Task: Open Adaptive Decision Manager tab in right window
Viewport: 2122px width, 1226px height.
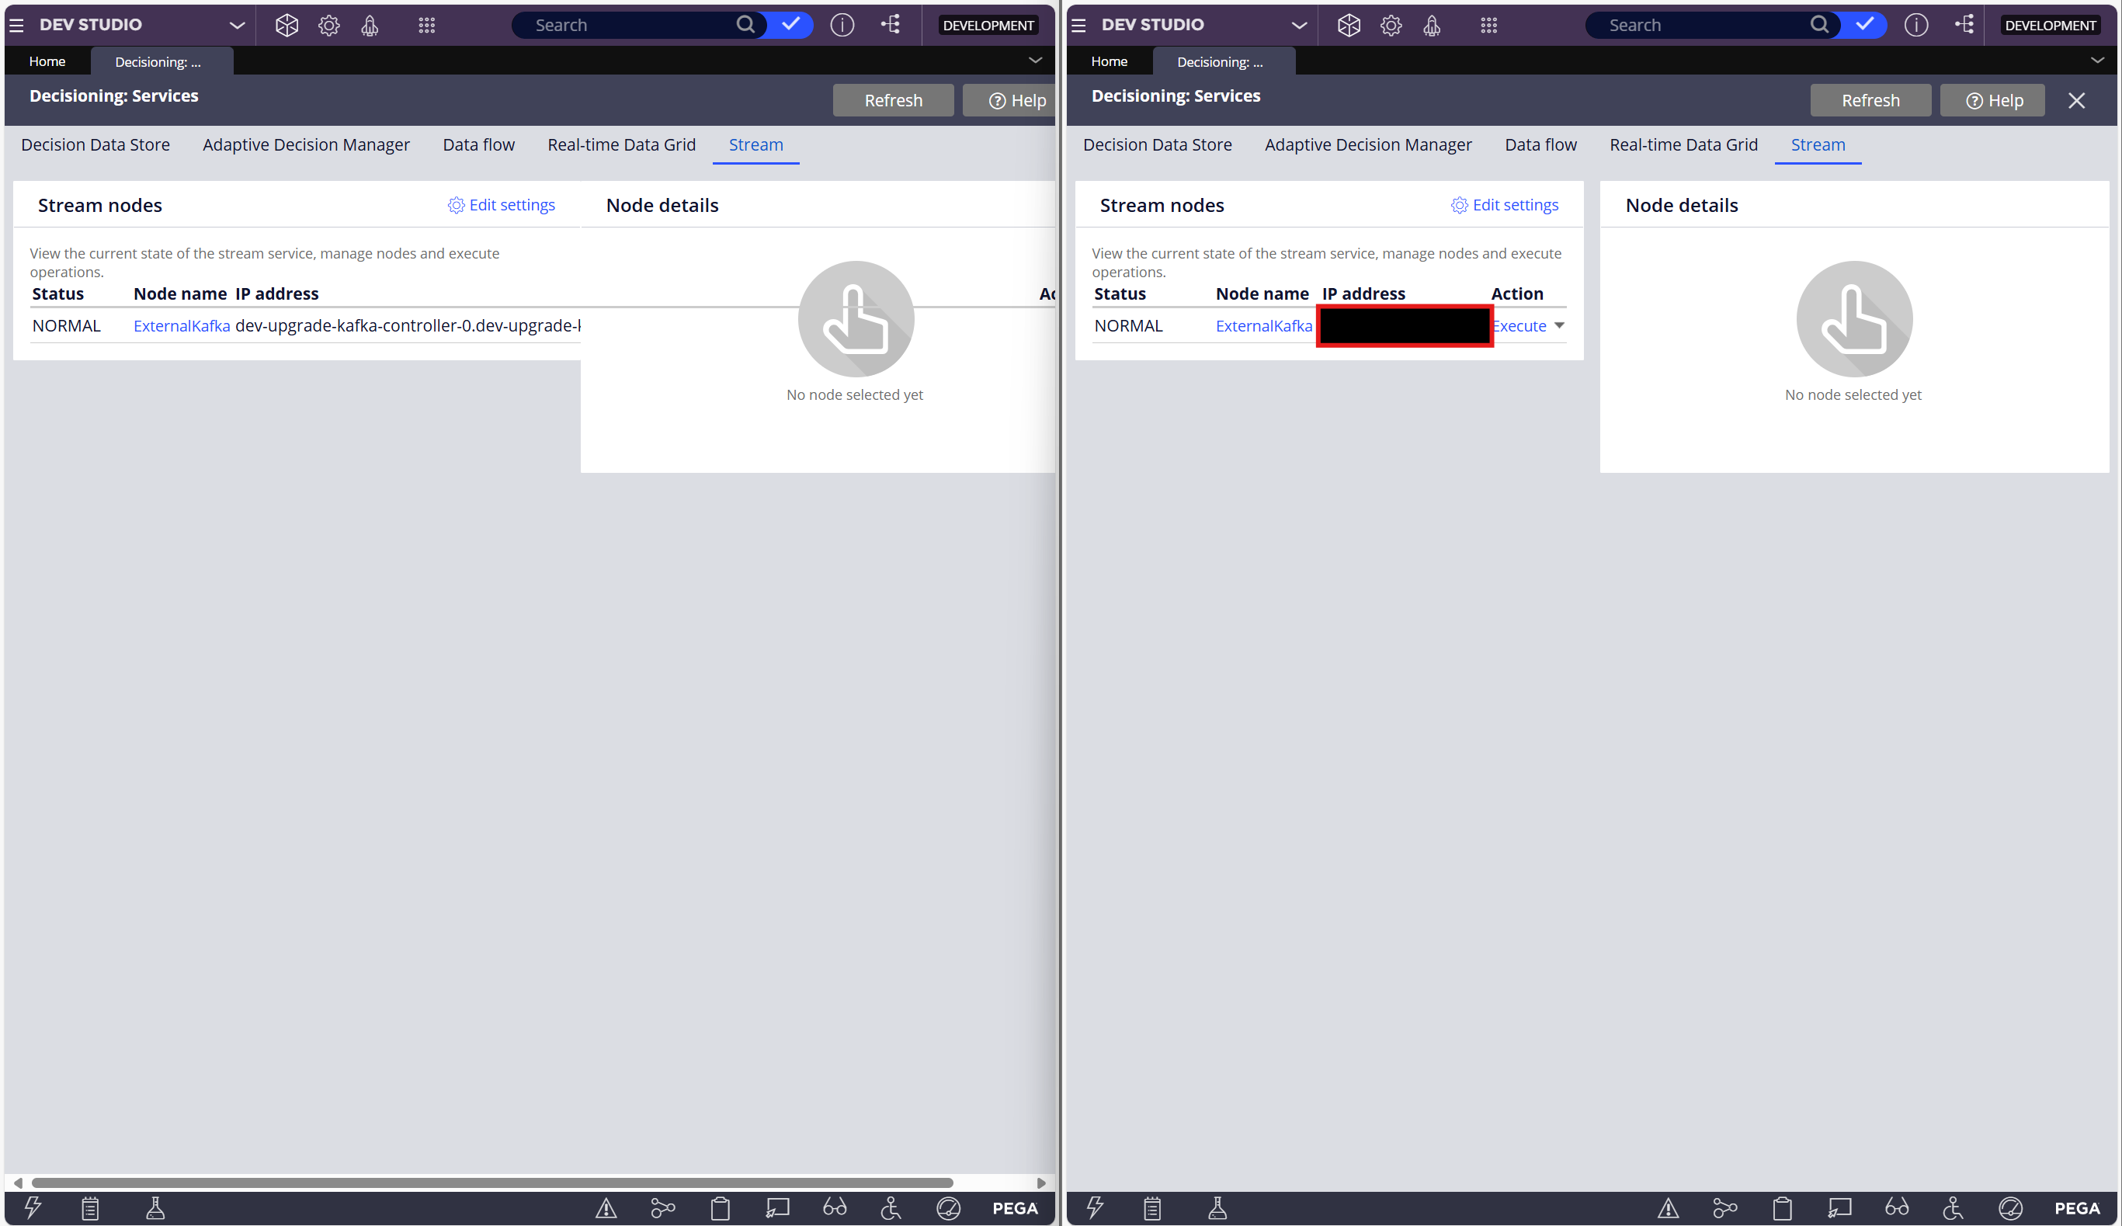Action: pyautogui.click(x=1367, y=145)
